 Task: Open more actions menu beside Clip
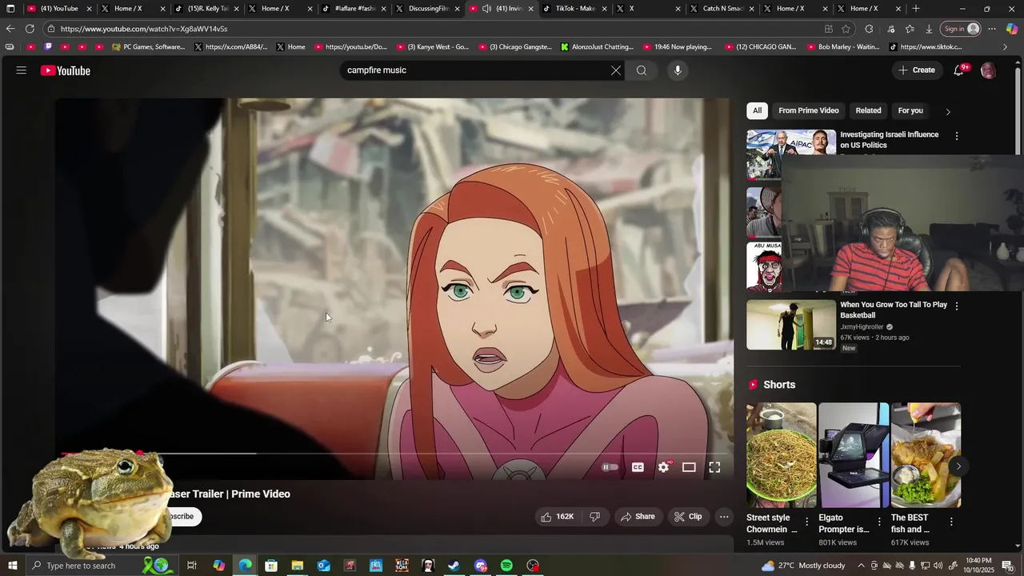(724, 517)
